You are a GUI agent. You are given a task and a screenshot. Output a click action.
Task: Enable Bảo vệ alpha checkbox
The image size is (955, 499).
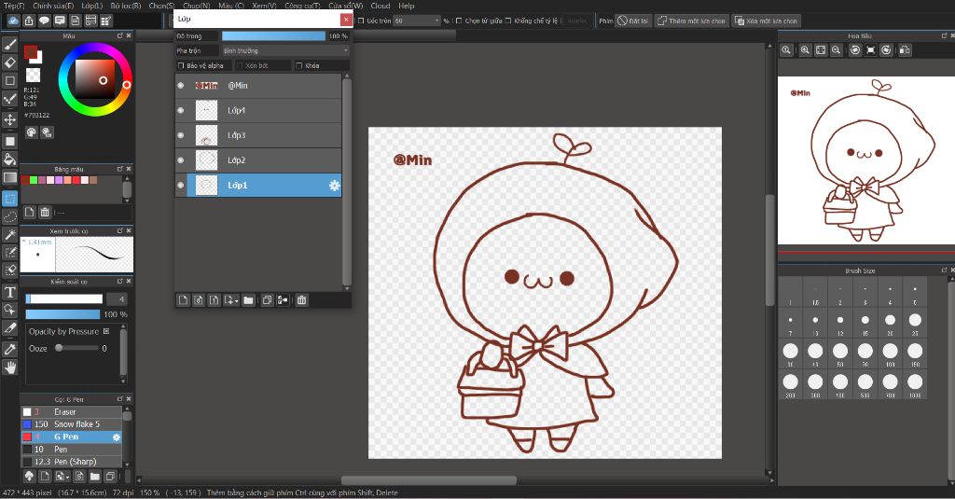coord(181,65)
